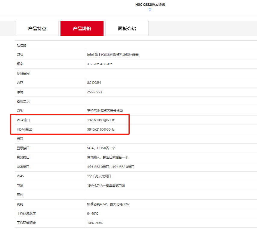Click the 8G DDR4 value
The image size is (257, 231).
pyautogui.click(x=94, y=83)
